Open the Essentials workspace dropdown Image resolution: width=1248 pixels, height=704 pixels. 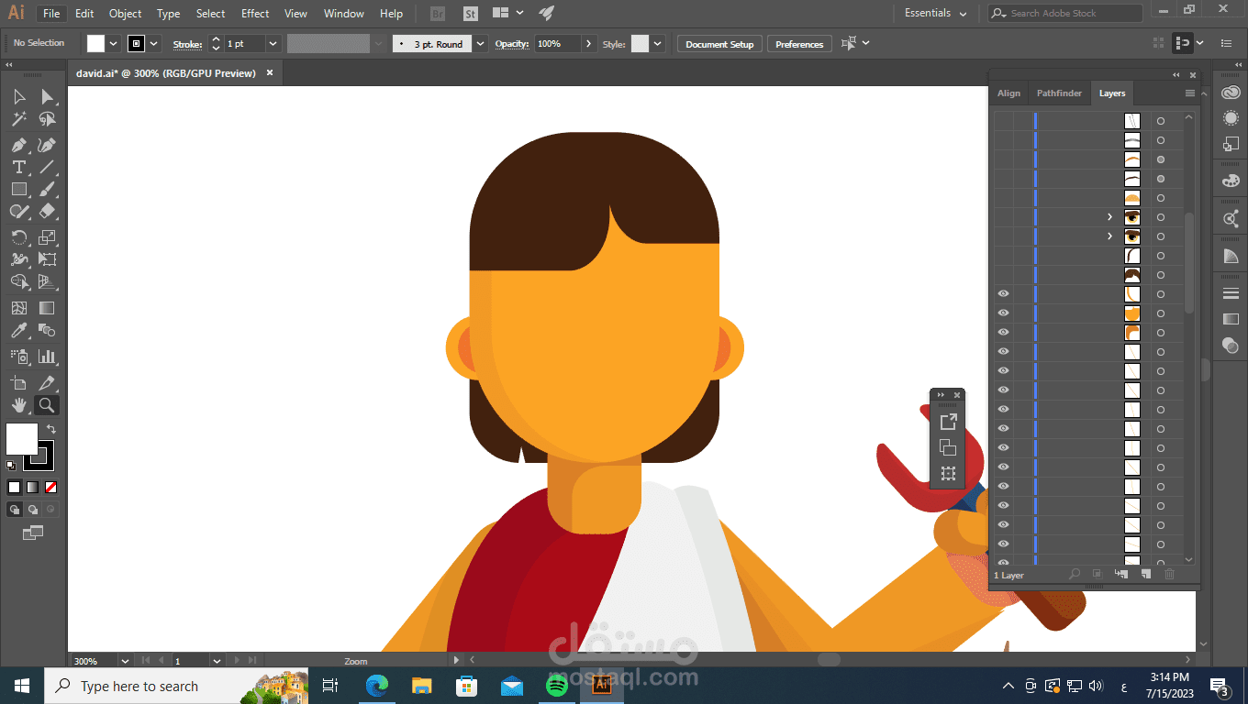coord(936,14)
